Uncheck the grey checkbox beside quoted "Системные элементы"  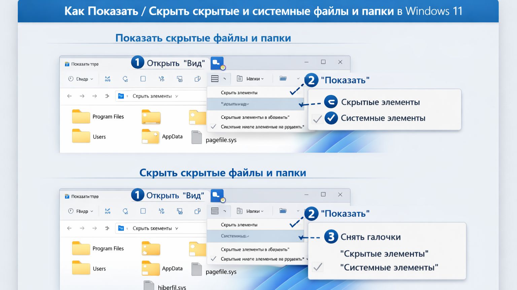coord(318,267)
